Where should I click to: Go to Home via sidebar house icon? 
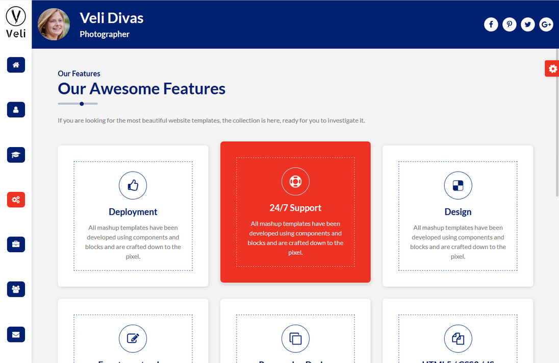point(16,65)
